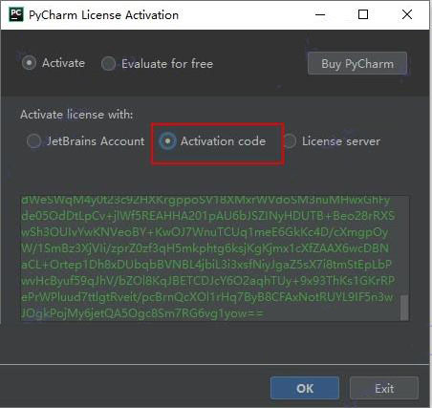The width and height of the screenshot is (432, 408).
Task: Click the Exit button
Action: pyautogui.click(x=384, y=388)
